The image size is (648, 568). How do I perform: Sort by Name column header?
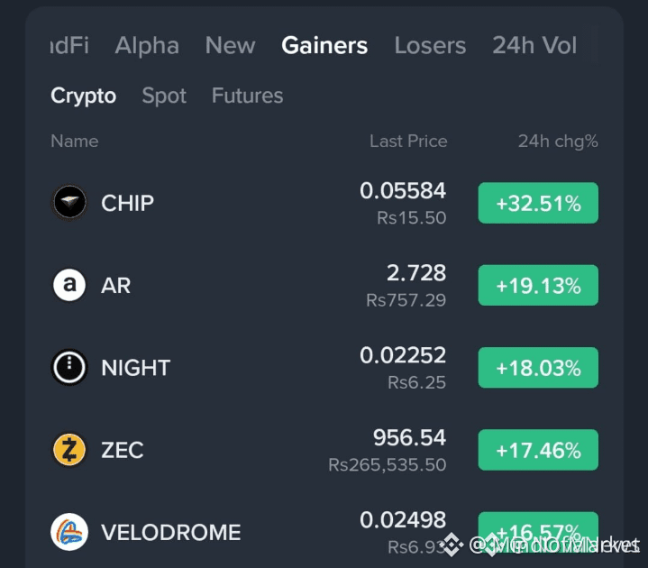click(x=75, y=142)
